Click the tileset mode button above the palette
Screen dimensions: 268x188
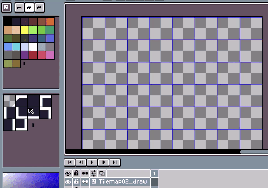coord(7,7)
